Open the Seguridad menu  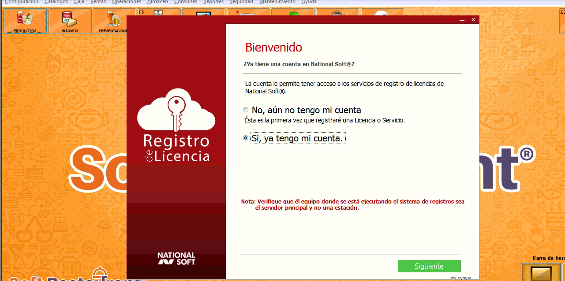(x=241, y=2)
